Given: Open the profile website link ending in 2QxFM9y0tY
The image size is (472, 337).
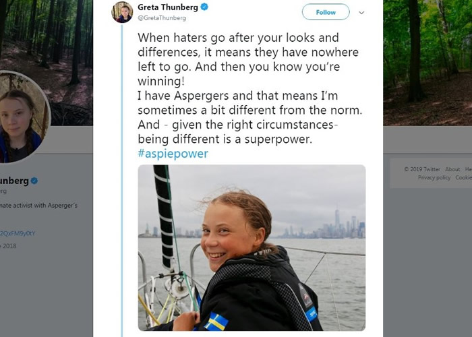Looking at the screenshot, I should tap(18, 233).
